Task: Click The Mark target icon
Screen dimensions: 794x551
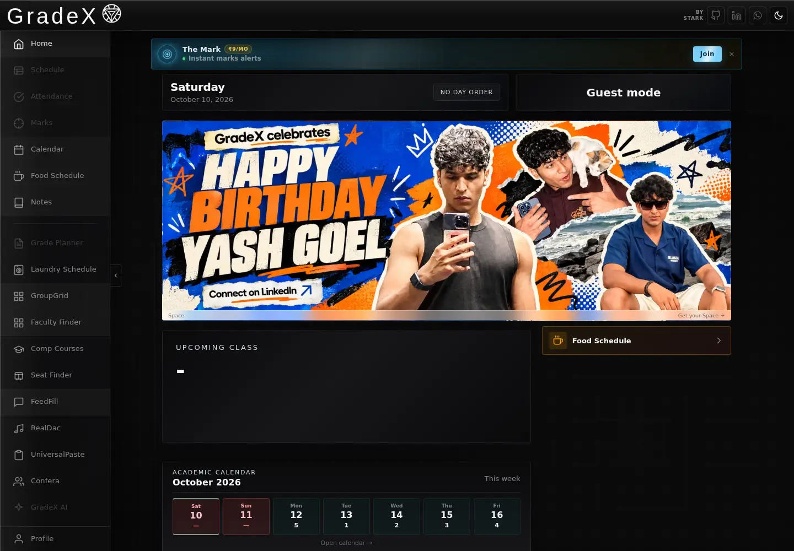Action: (x=167, y=54)
